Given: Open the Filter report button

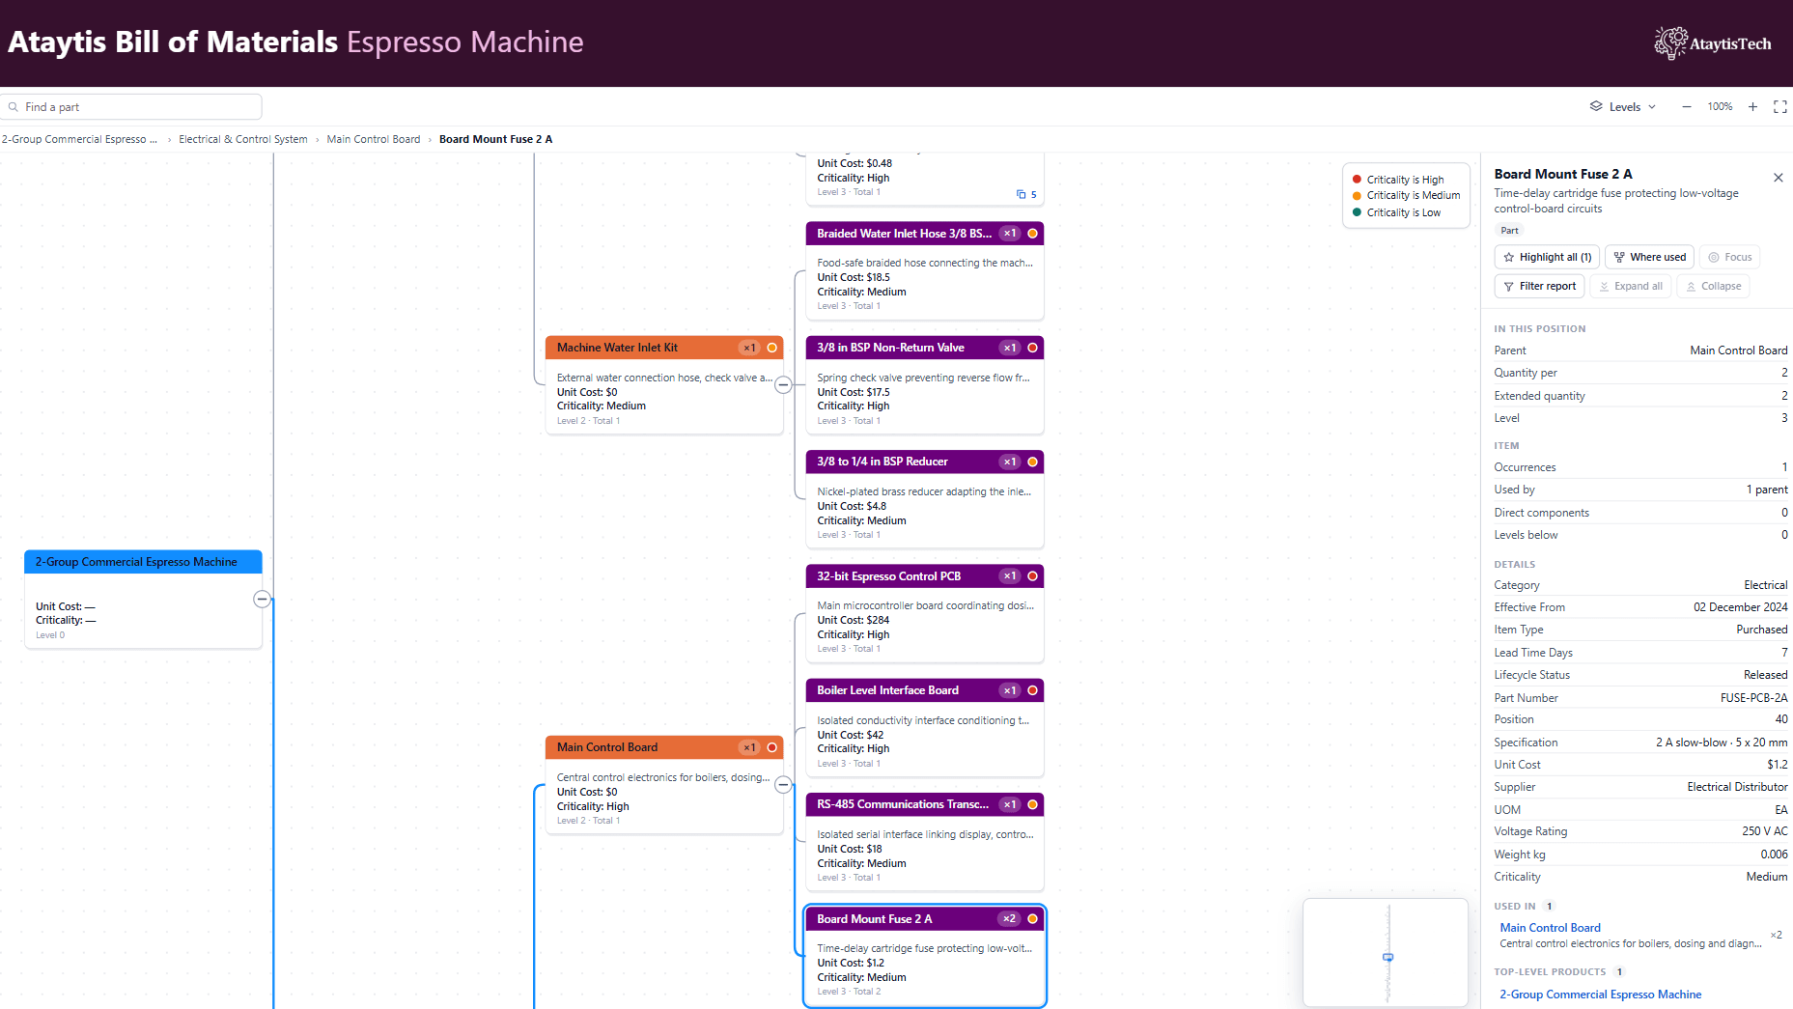Looking at the screenshot, I should tap(1539, 286).
